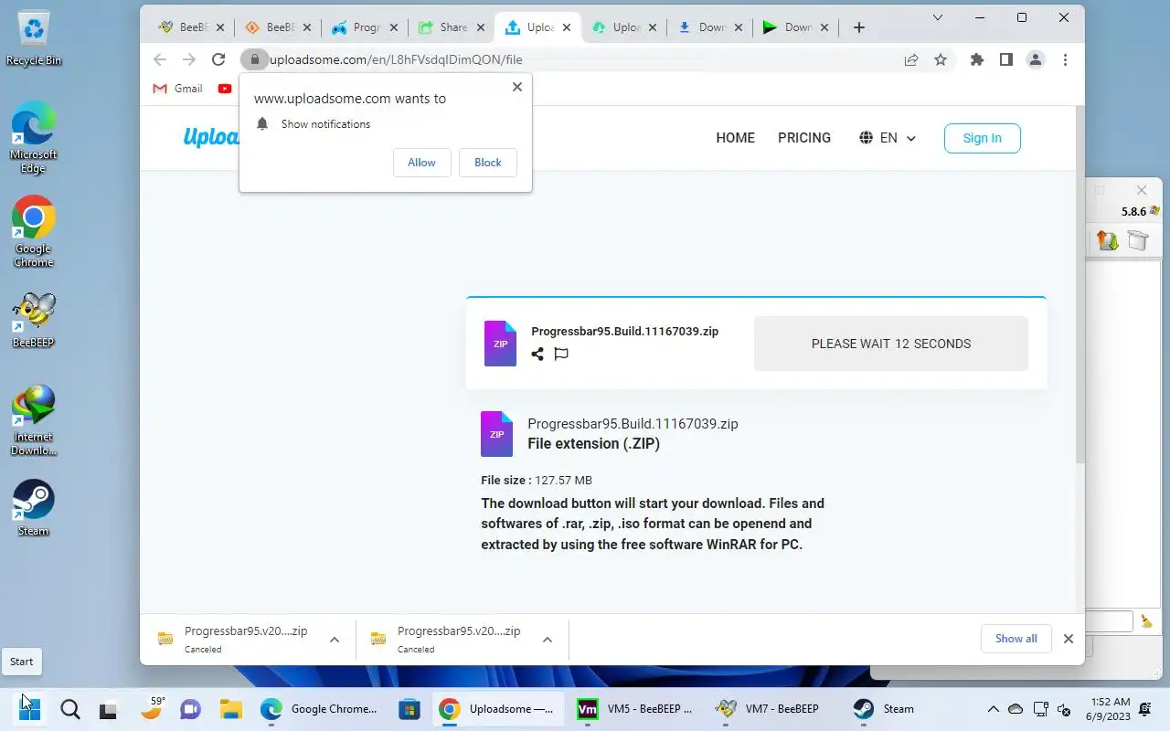Image resolution: width=1170 pixels, height=731 pixels.
Task: Switch to Steam taskbar window
Action: [x=883, y=708]
